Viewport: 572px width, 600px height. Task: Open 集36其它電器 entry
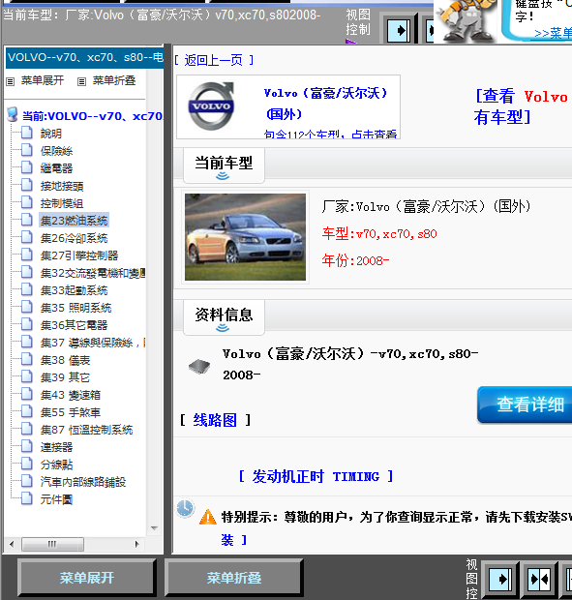point(74,325)
